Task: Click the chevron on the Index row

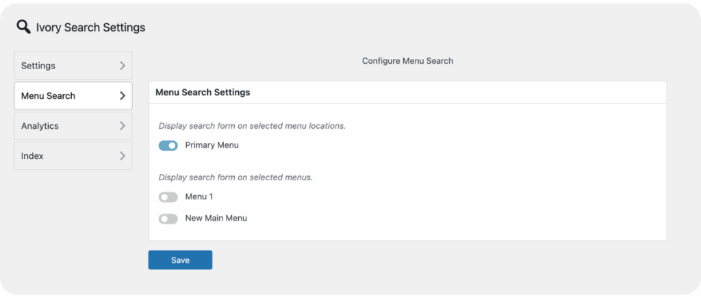Action: point(123,156)
